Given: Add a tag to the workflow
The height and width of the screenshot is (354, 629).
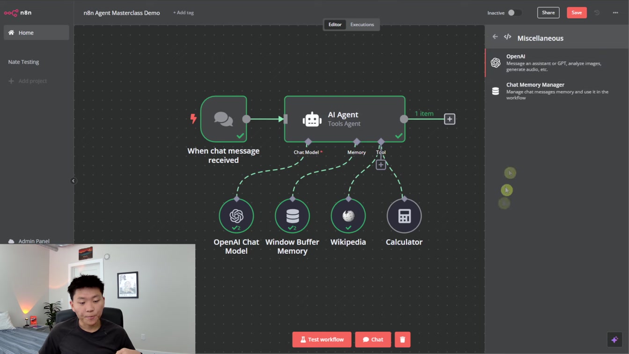Looking at the screenshot, I should click(x=183, y=13).
